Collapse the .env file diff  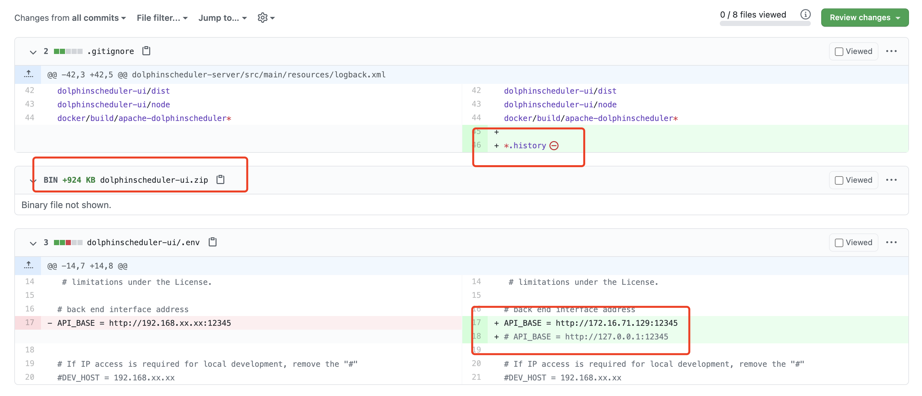click(33, 243)
